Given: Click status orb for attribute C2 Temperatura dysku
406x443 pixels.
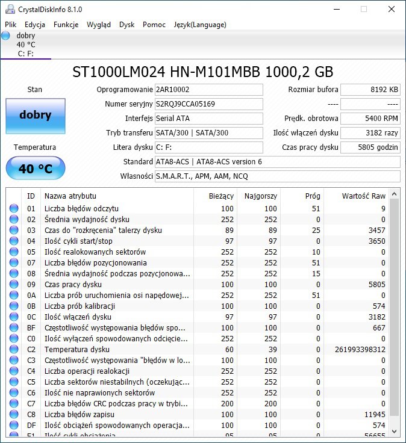Looking at the screenshot, I should [14, 349].
